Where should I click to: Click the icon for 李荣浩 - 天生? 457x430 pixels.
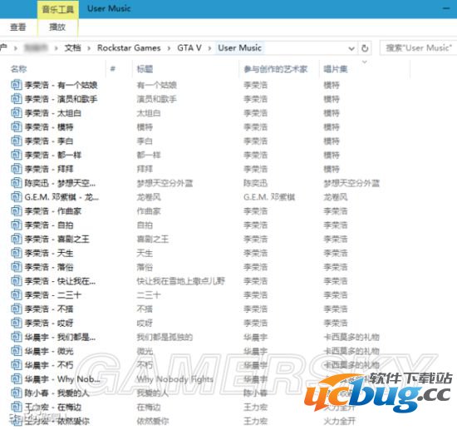click(17, 253)
